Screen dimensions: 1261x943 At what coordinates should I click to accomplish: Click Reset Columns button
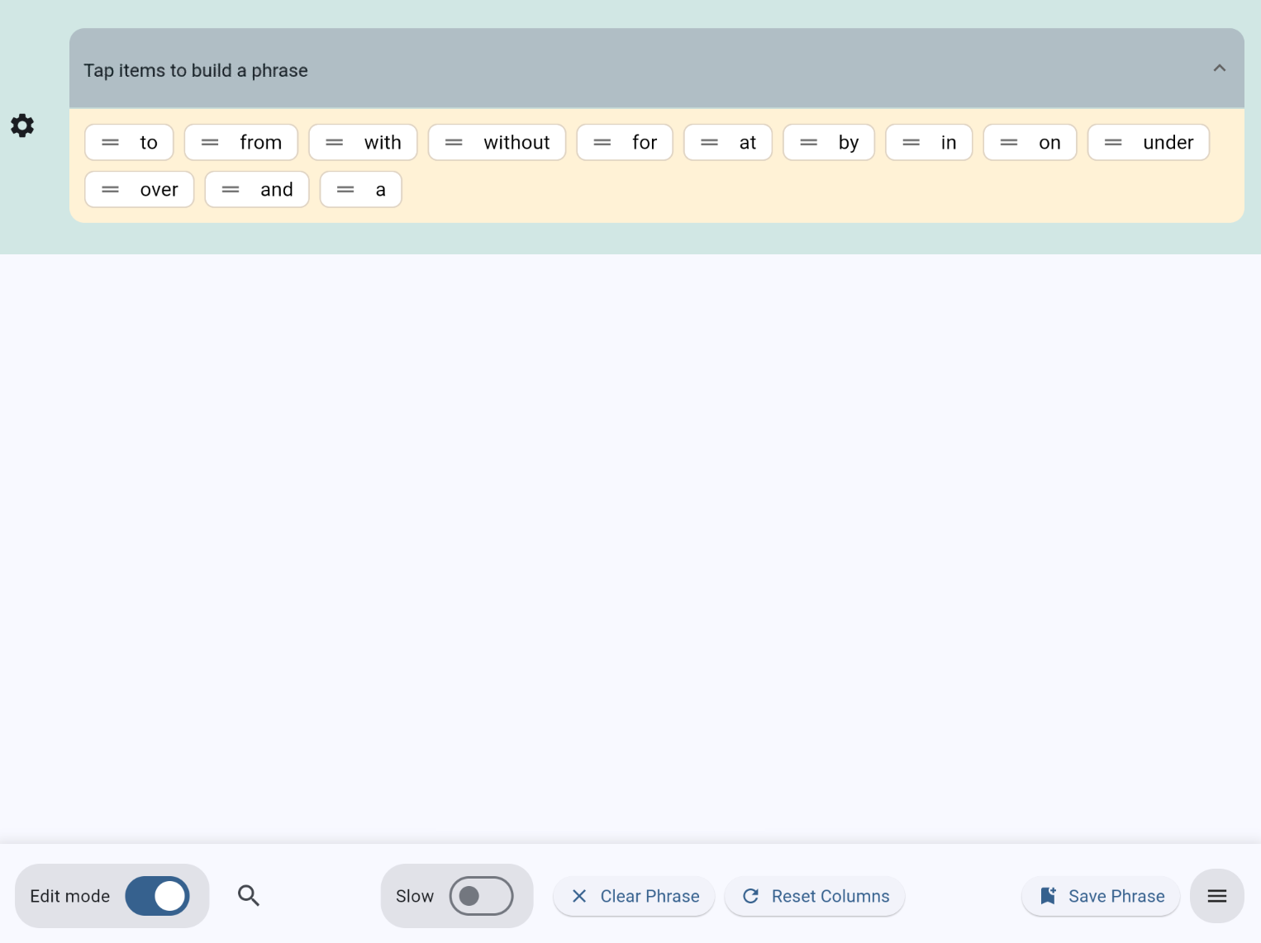(x=815, y=896)
